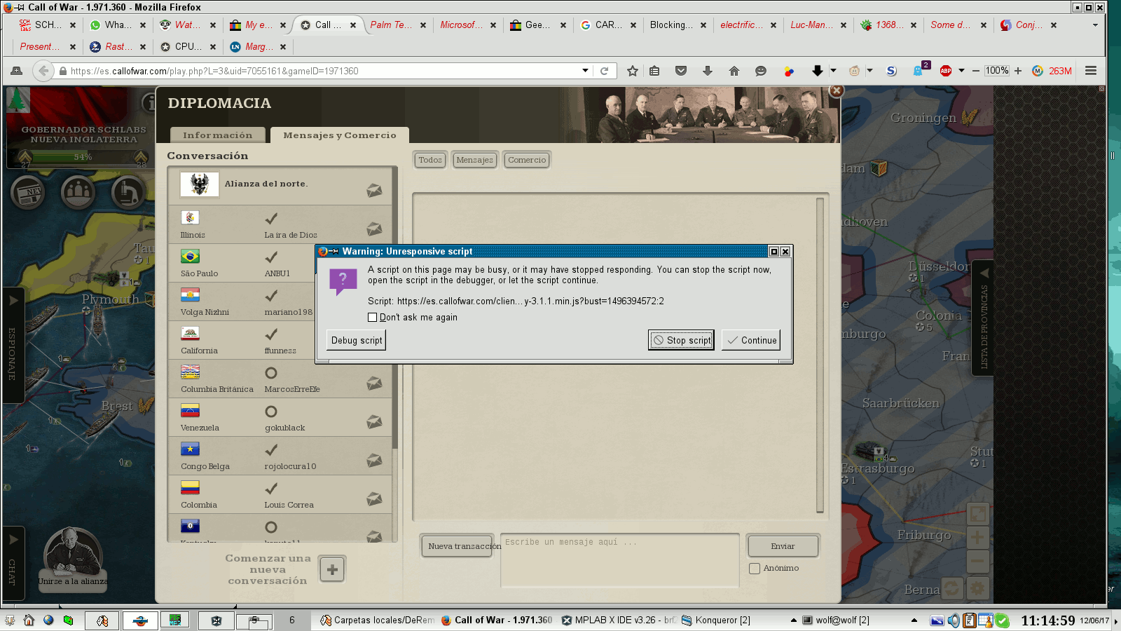The height and width of the screenshot is (631, 1121).
Task: Click the S extension icon in toolbar
Action: (x=891, y=71)
